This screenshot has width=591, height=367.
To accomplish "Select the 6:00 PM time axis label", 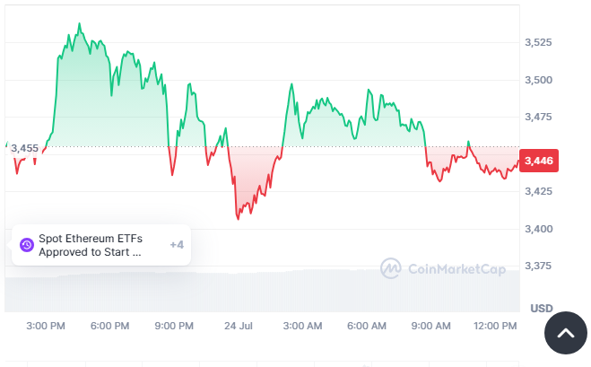I will [x=109, y=326].
